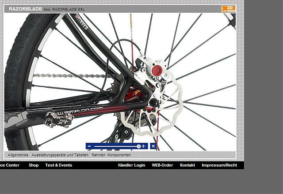Viewport: 283px width, 194px height.
Task: Switch to the Komponenten tab
Action: (x=119, y=155)
